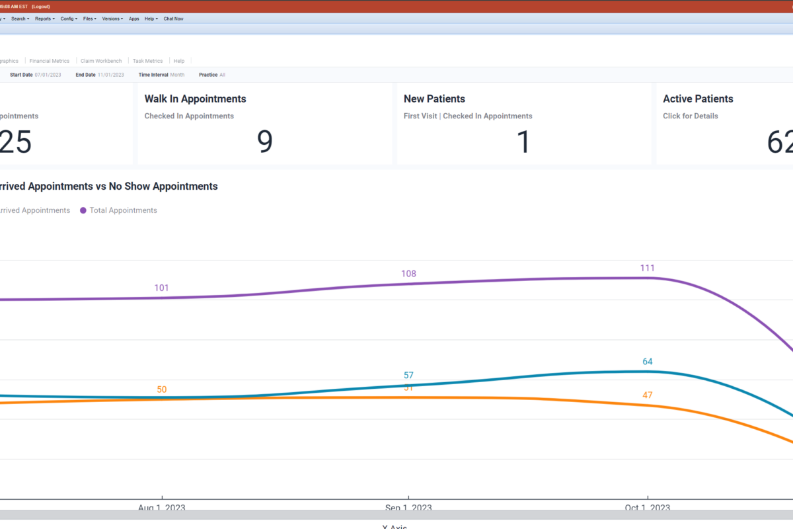Switch to the Financial Metrics tab

click(x=50, y=61)
